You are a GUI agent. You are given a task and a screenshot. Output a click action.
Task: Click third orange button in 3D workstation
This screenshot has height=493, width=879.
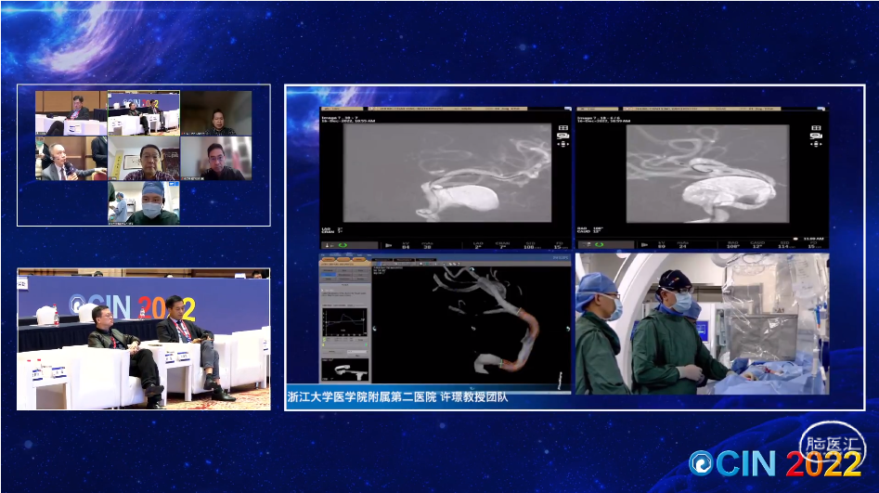(x=359, y=259)
